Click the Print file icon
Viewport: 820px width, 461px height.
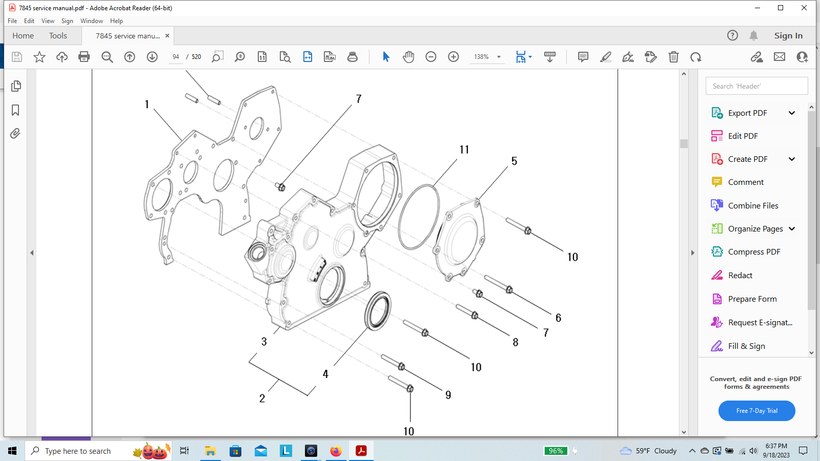point(84,57)
